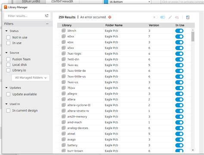Check the In current design filter
The width and height of the screenshot is (204, 155).
tap(8, 110)
